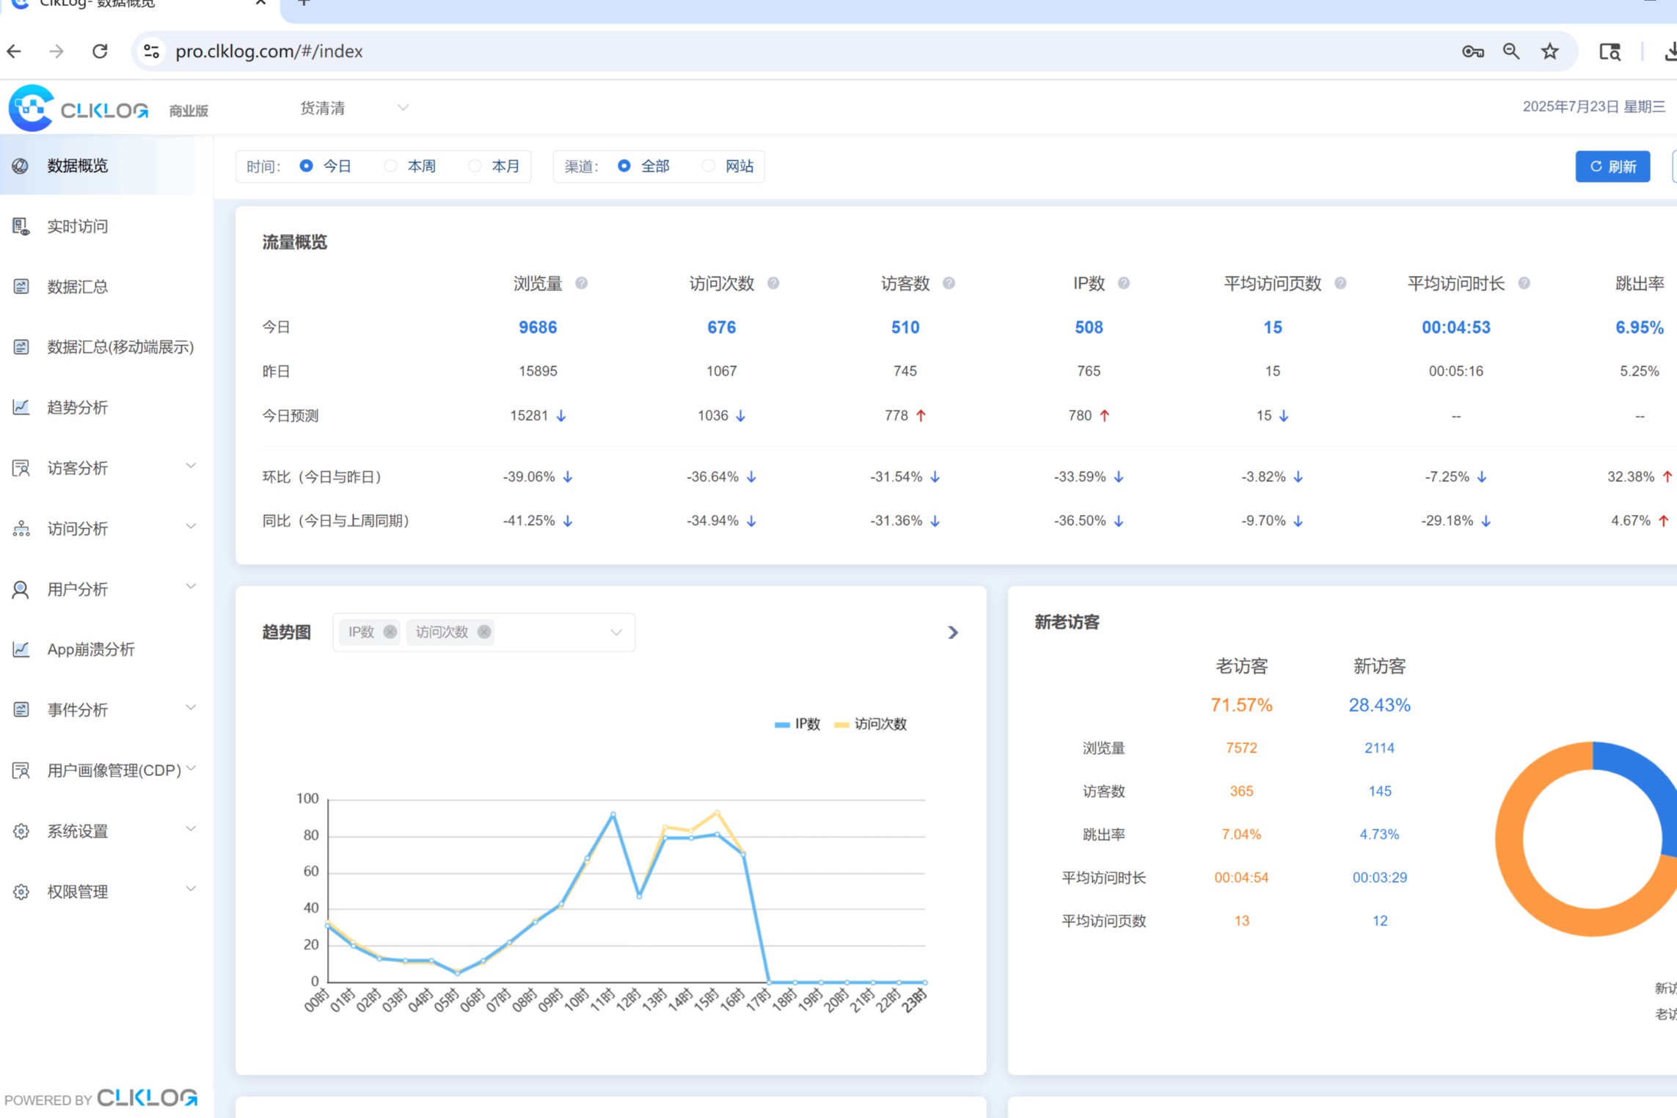The image size is (1677, 1118).
Task: Remove the IP数 tag from trend selector
Action: [390, 632]
